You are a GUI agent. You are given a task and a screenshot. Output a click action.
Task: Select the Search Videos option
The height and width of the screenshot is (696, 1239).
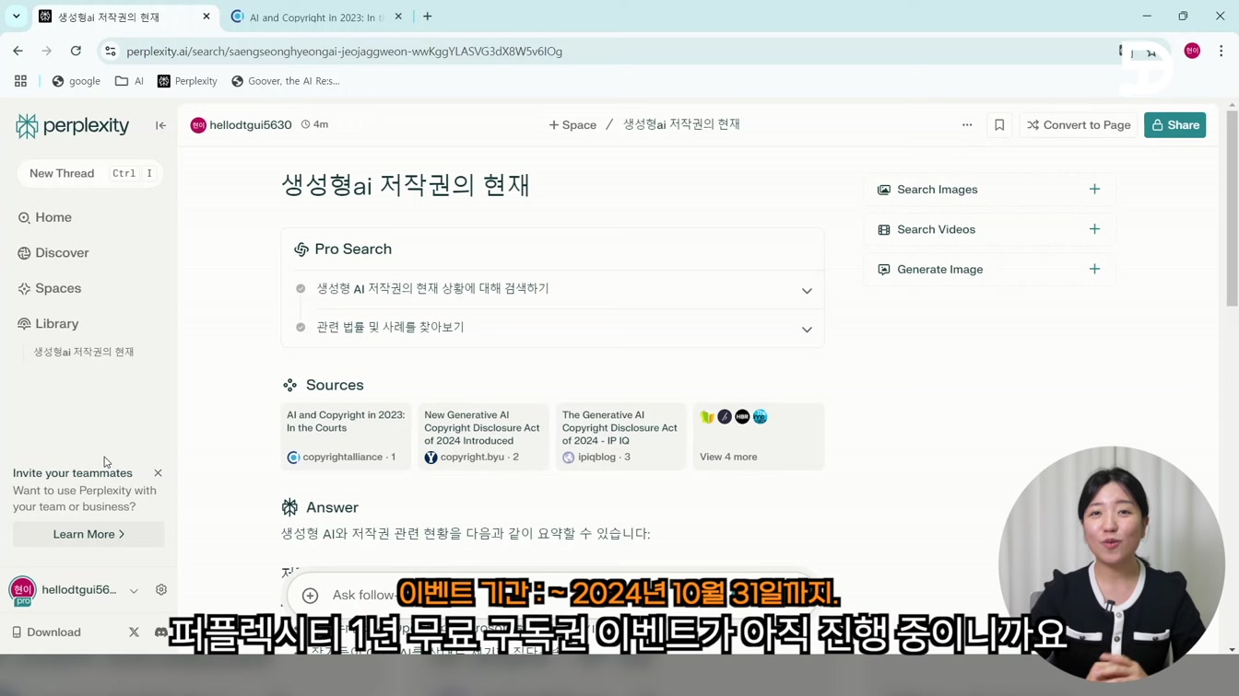tap(989, 229)
